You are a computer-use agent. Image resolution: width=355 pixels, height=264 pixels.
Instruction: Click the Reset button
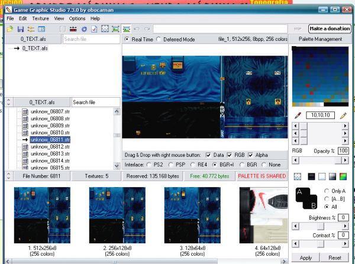335,258
